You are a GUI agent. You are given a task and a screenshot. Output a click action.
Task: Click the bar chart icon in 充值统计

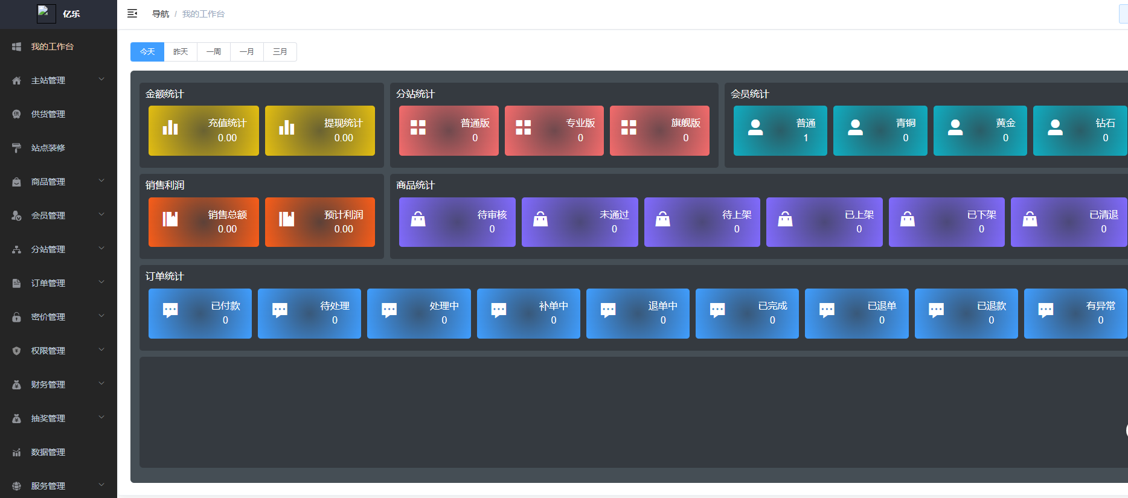170,128
